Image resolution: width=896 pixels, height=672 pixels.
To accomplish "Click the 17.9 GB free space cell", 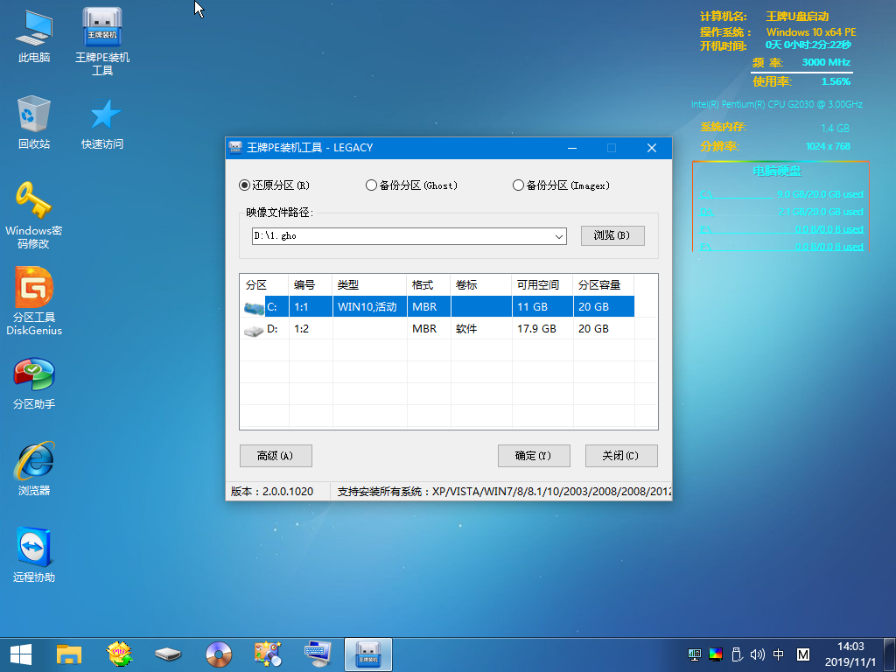I will pos(542,329).
